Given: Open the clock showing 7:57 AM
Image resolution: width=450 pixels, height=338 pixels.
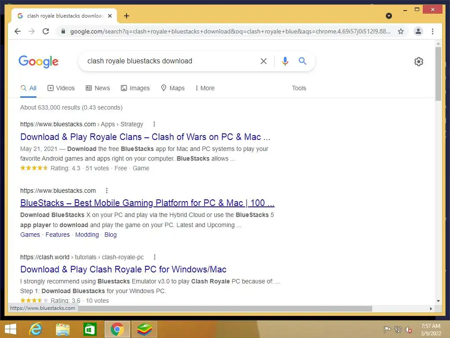Looking at the screenshot, I should coord(431,330).
